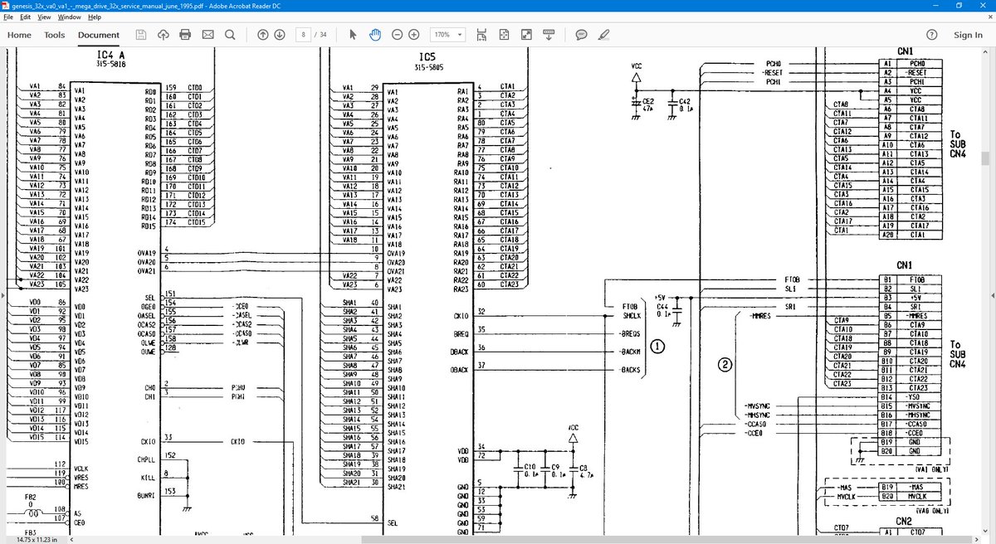Viewport: 996px width, 544px height.
Task: Go to next page arrow
Action: (280, 35)
